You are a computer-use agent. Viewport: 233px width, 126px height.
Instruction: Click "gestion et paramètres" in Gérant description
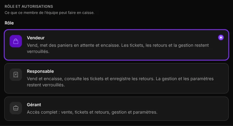click(134, 112)
